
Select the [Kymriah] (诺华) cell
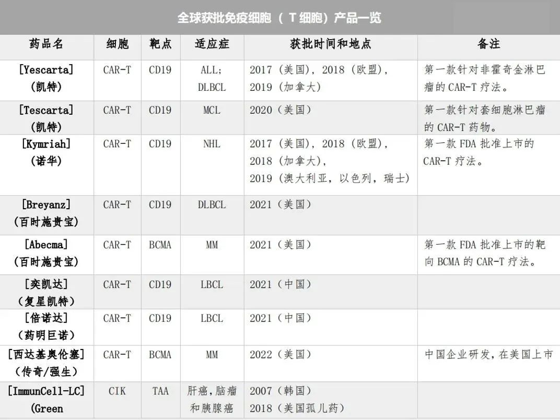(x=46, y=152)
